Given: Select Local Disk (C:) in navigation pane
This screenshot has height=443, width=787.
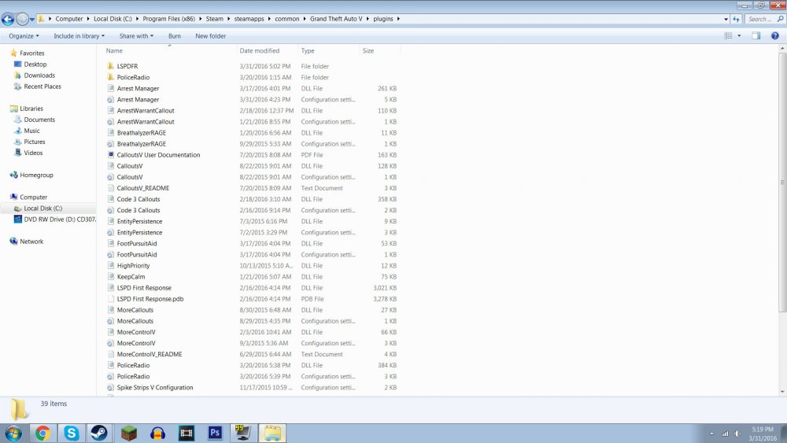Looking at the screenshot, I should tap(42, 209).
